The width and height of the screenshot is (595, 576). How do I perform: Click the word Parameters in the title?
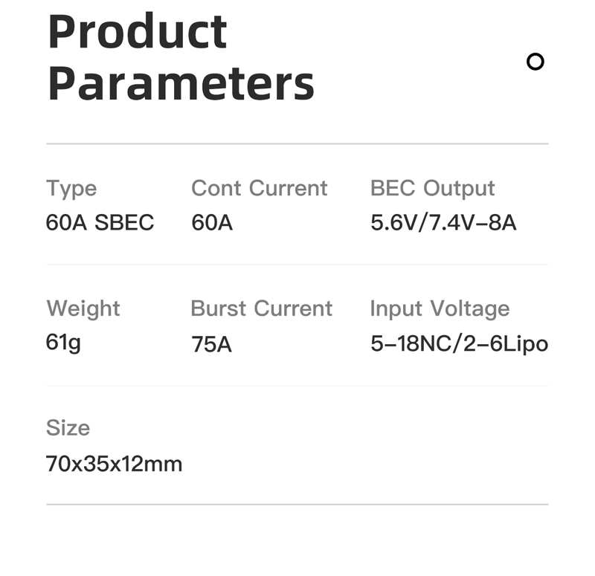click(x=181, y=83)
